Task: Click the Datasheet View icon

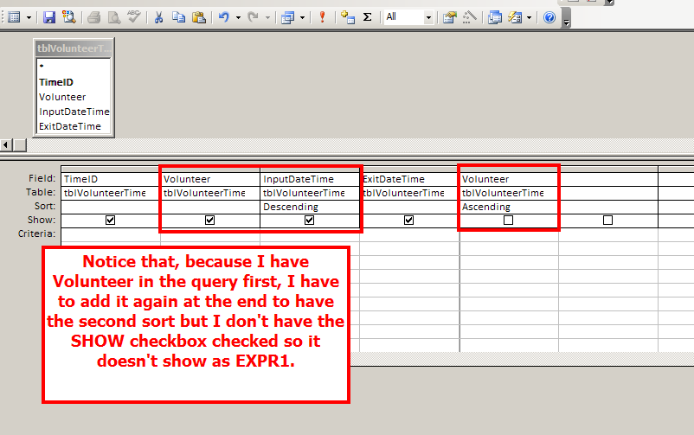Action: [x=14, y=17]
